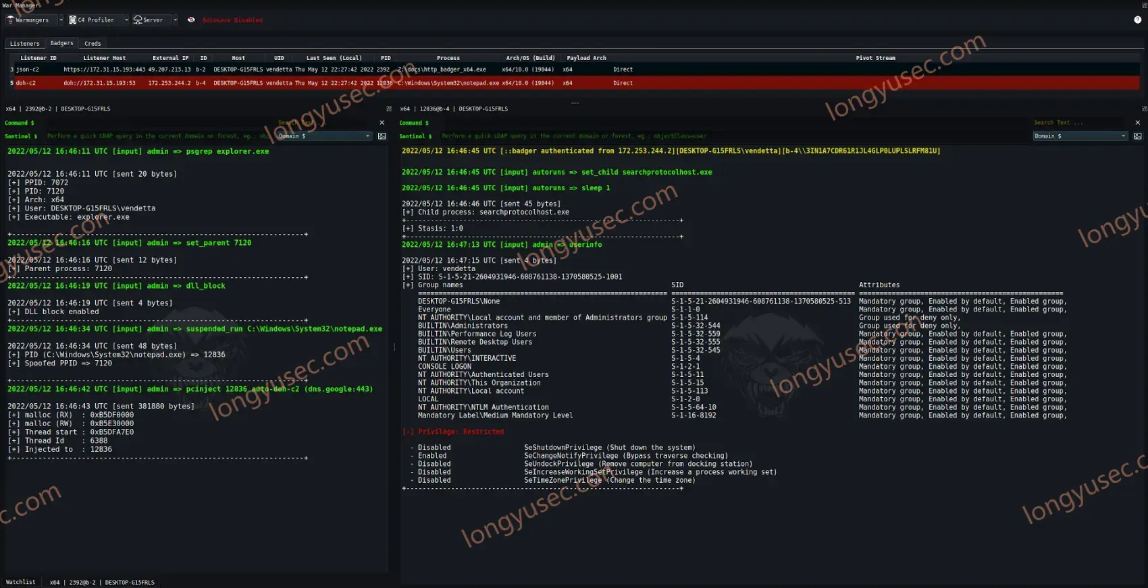The height and width of the screenshot is (588, 1148).
Task: Open the right pane Domain $ dropdown
Action: pos(1080,136)
